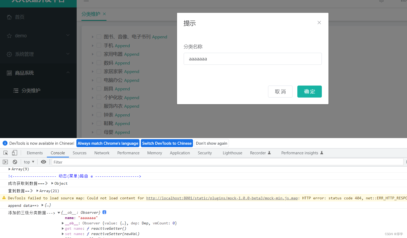Expand the Array(9) console entry

[x=10, y=169]
